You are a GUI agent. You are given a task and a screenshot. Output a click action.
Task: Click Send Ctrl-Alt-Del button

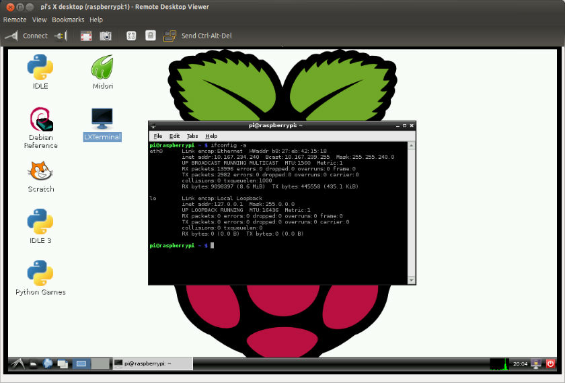click(198, 36)
